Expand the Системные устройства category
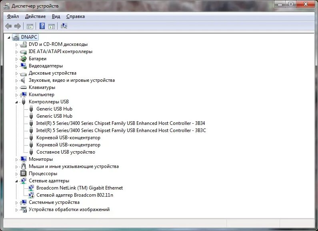 point(17,203)
